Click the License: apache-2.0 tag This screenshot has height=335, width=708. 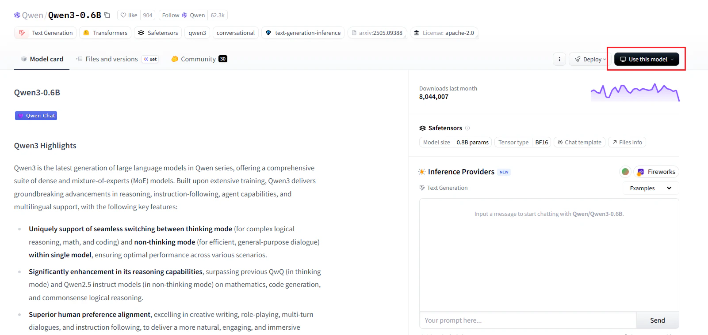click(444, 33)
